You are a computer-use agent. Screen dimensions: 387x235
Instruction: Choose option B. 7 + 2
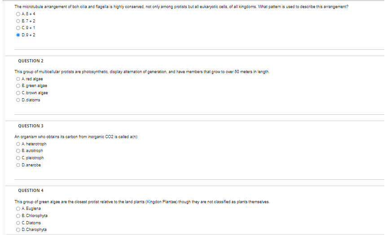pyautogui.click(x=18, y=21)
